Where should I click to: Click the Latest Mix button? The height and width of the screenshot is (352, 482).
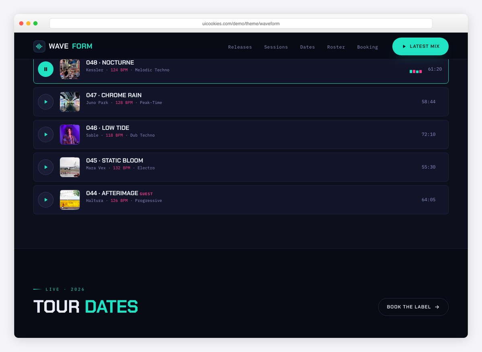[x=421, y=46]
